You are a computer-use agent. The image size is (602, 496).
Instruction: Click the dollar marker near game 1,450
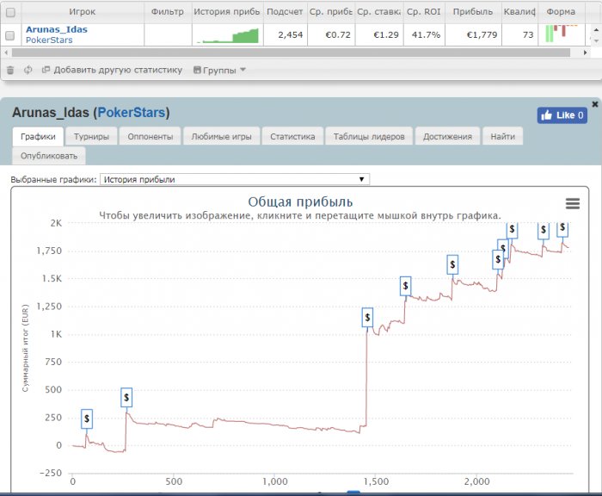point(367,318)
